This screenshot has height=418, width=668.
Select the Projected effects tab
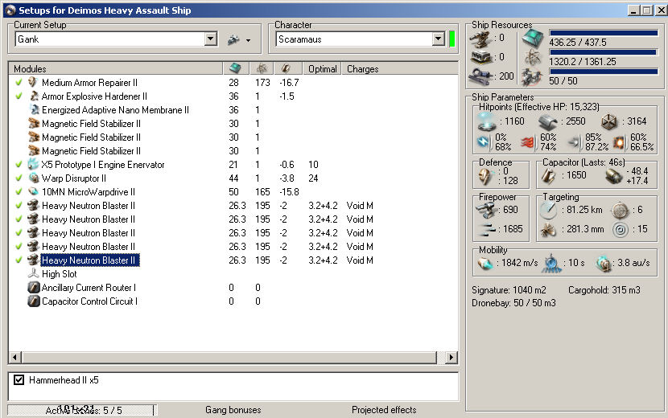click(x=384, y=410)
